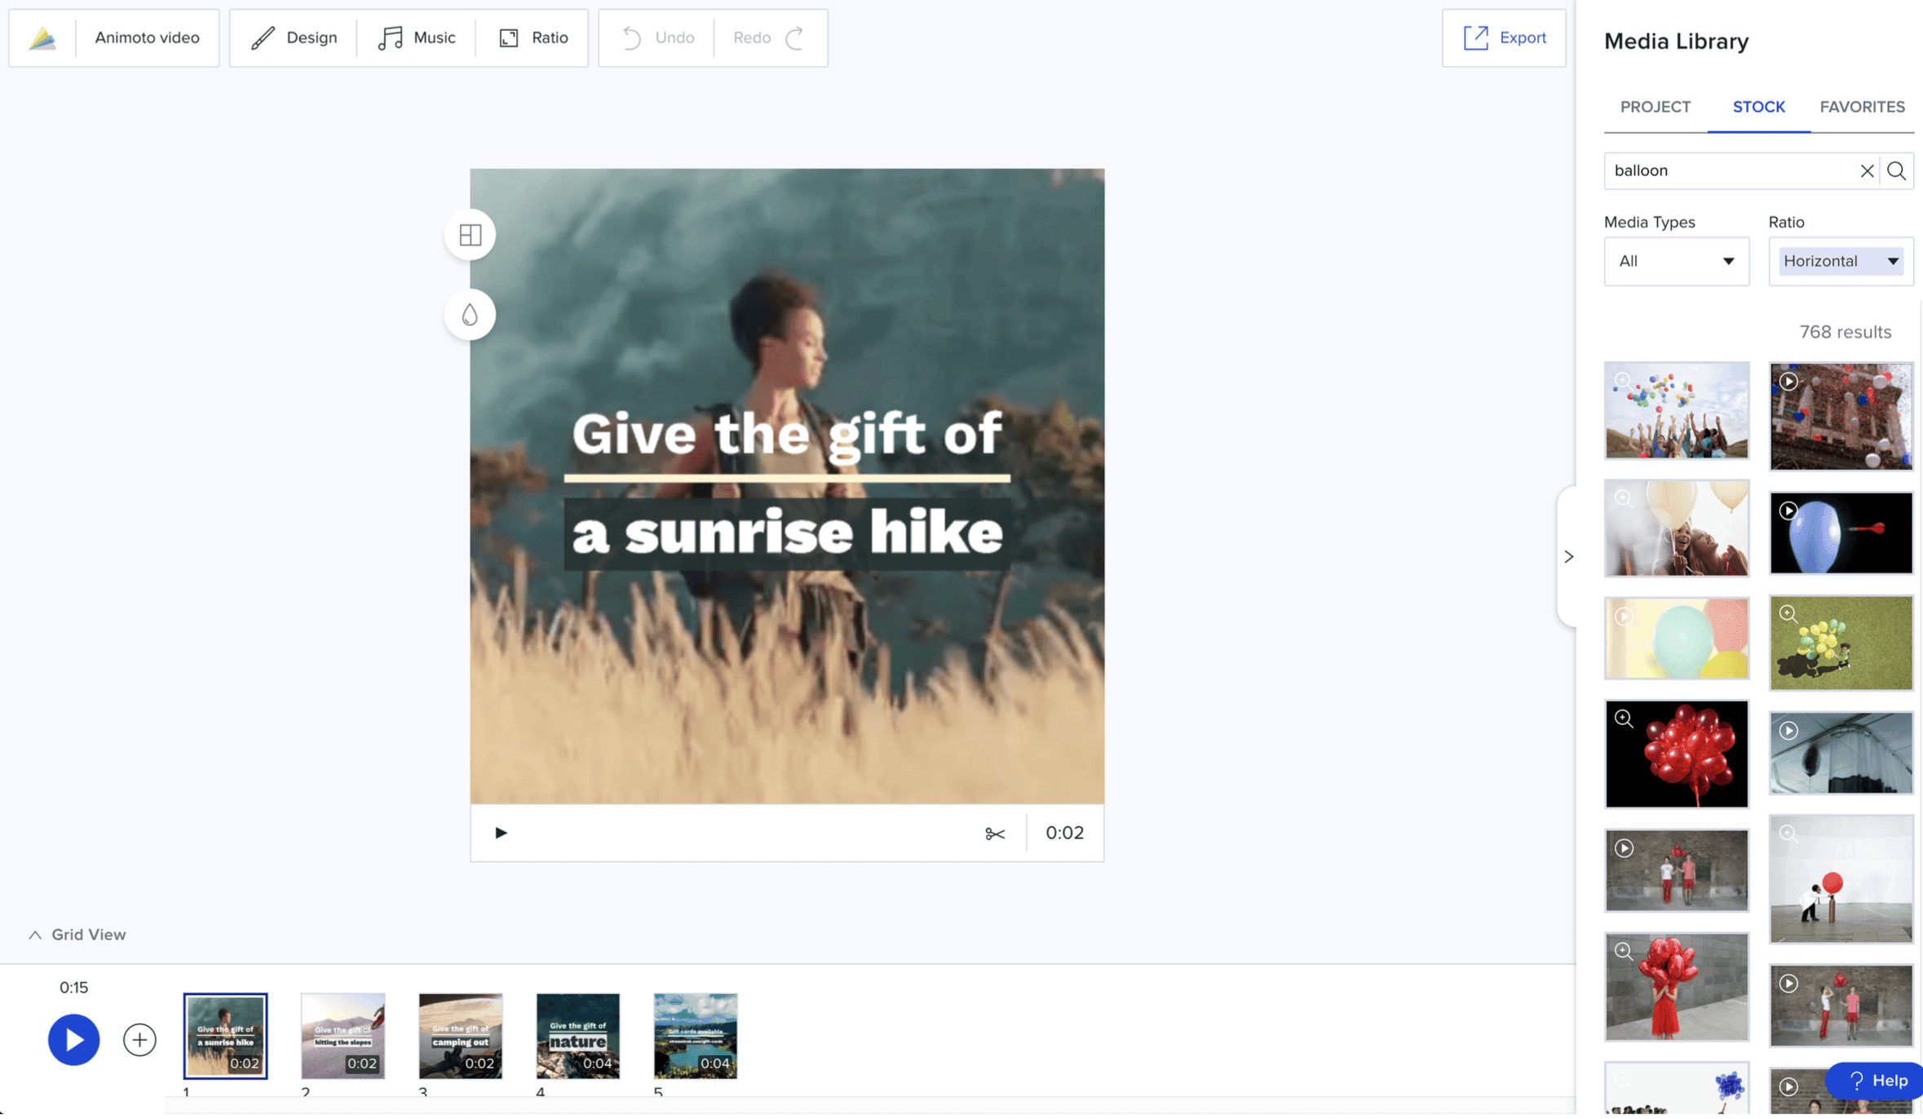Screen dimensions: 1923x1119
Task: Open the Ratio Horizontal dropdown
Action: (1841, 261)
